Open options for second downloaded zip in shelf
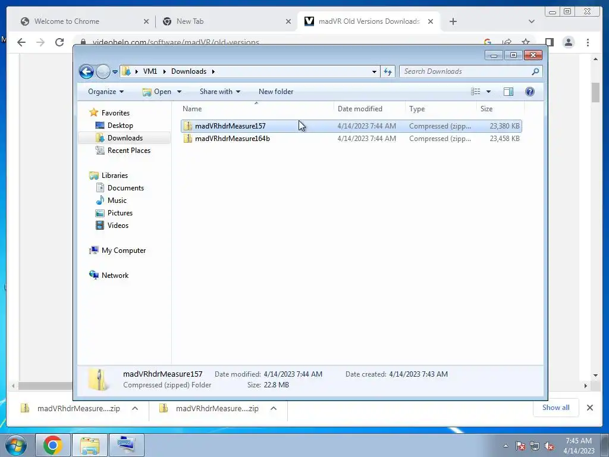Screen dimensions: 609x457 point(274,408)
